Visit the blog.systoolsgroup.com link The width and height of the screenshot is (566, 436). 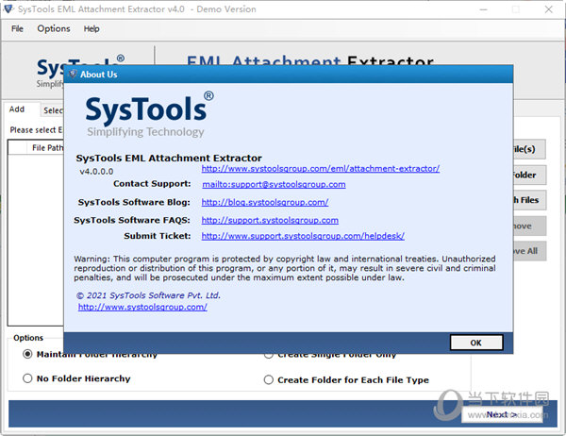tap(264, 202)
